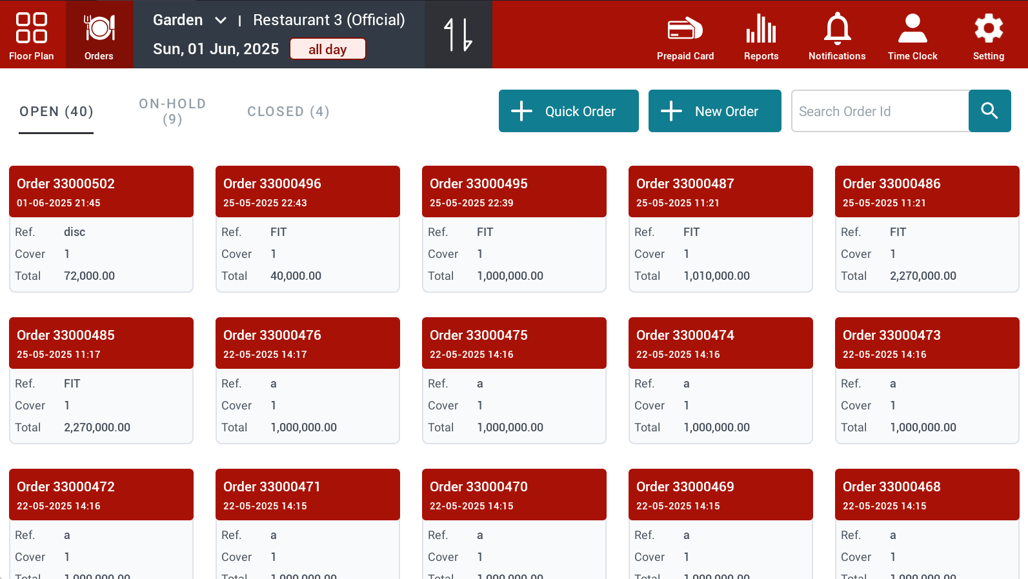The image size is (1028, 579).
Task: Expand the Garden area dropdown
Action: pos(190,20)
